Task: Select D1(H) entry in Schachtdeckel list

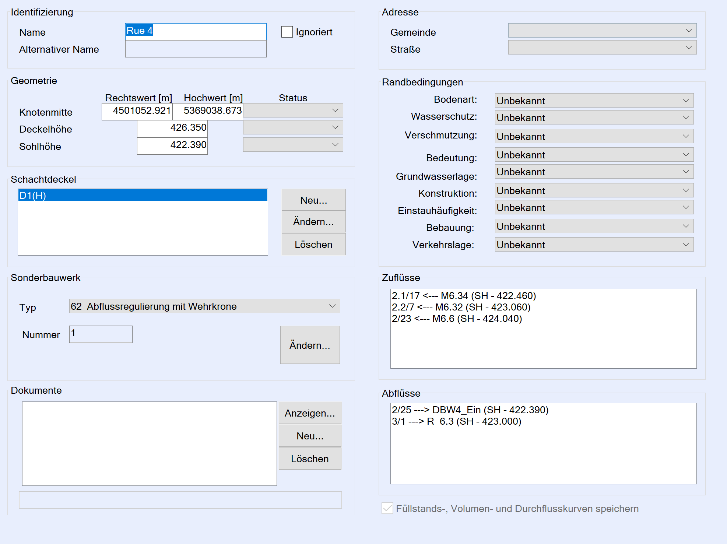Action: pos(143,196)
